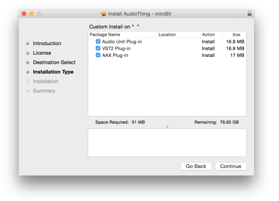Click the lock icon in title bar
279x201 pixels.
249,14
